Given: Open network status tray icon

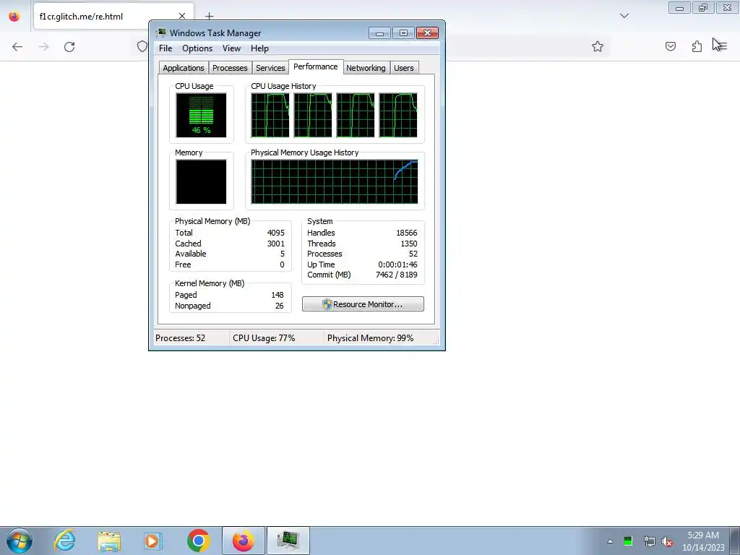Looking at the screenshot, I should [x=649, y=542].
